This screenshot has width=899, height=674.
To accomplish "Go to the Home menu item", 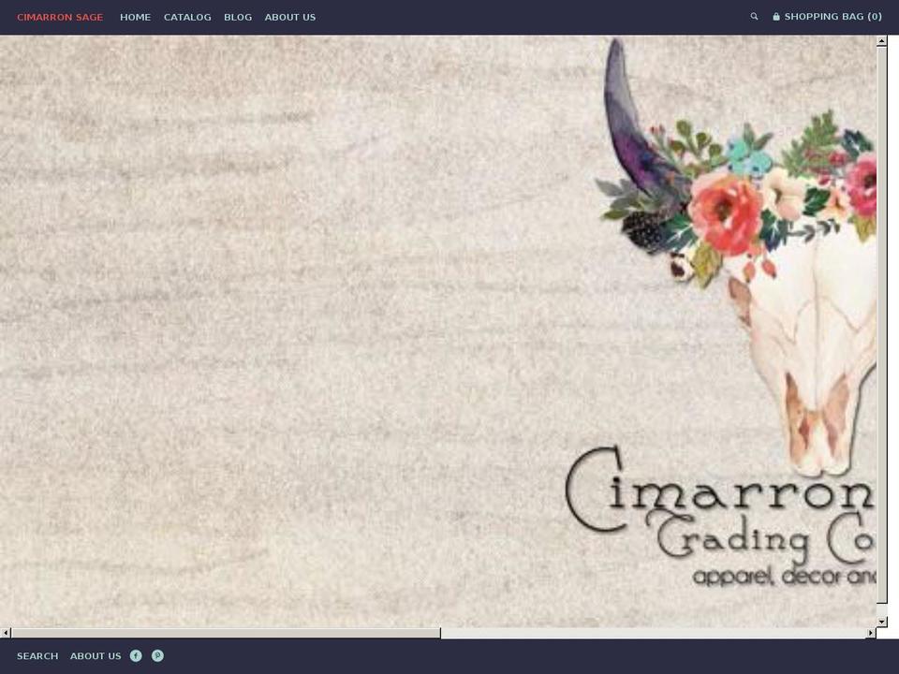I will tap(135, 17).
